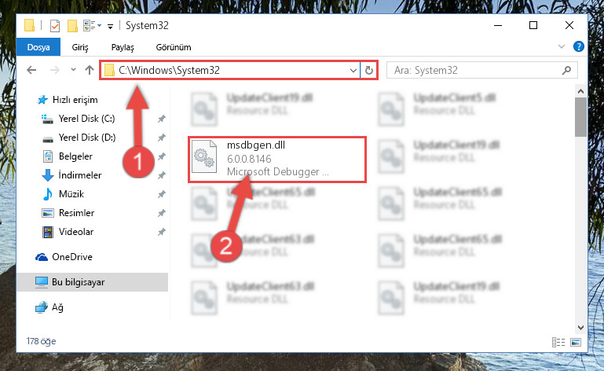
Task: Open the Dosya menu tab
Action: (38, 47)
